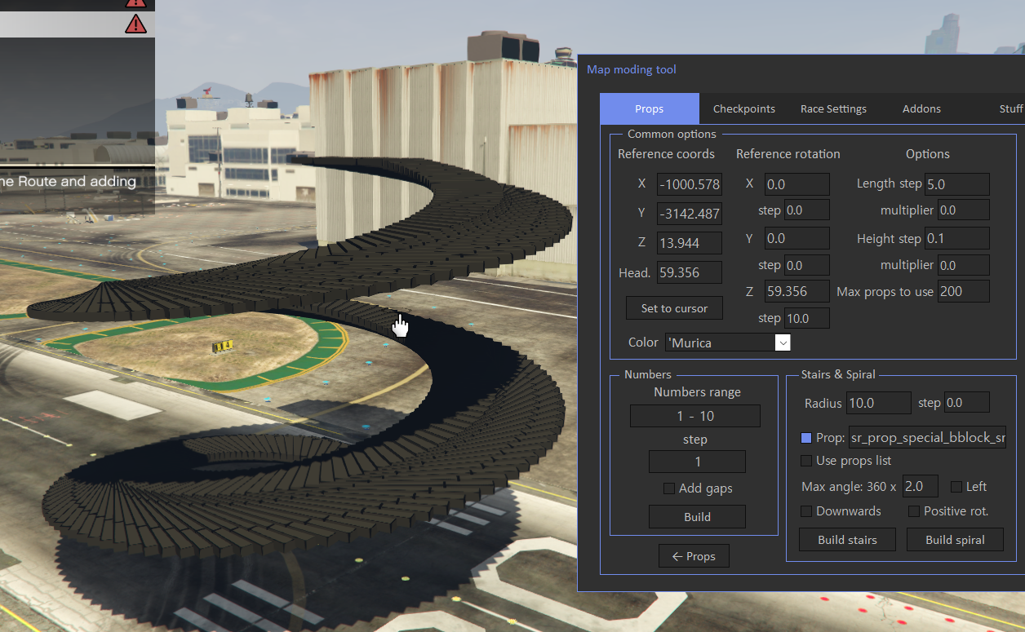This screenshot has height=632, width=1025.
Task: Click the rotation Z step field showing 10.0
Action: [807, 318]
